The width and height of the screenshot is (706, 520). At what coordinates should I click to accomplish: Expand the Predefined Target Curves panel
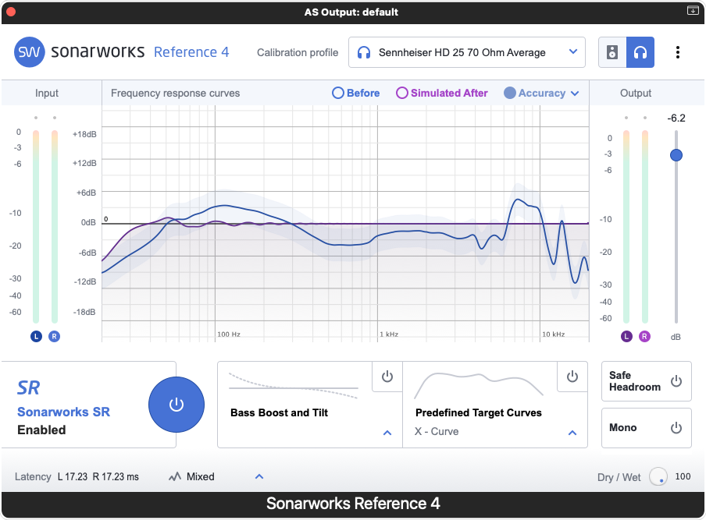click(572, 433)
